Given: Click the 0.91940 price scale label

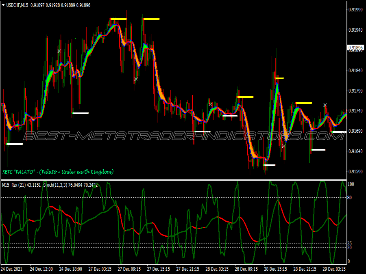Looking at the screenshot, I should (356, 30).
